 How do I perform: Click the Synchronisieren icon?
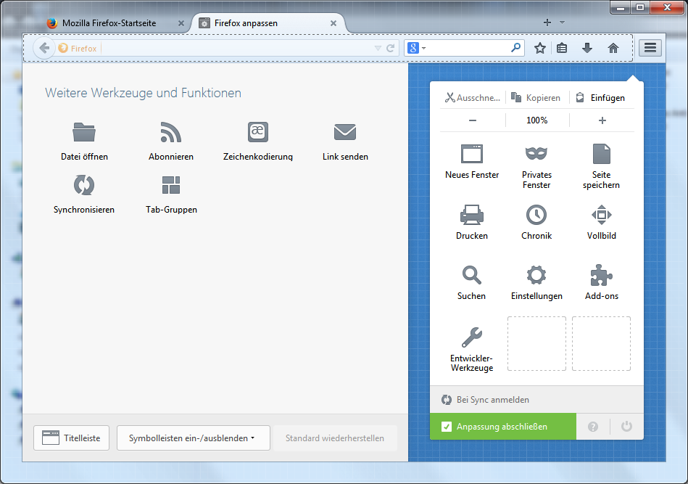pyautogui.click(x=84, y=186)
